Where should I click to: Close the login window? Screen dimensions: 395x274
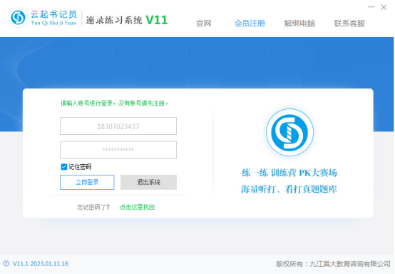click(384, 7)
